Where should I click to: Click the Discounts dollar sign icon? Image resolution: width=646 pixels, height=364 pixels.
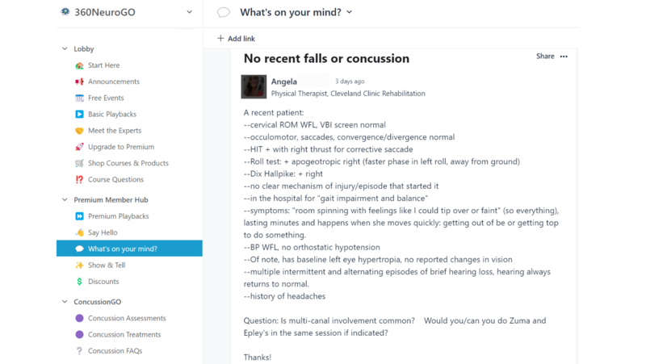79,282
